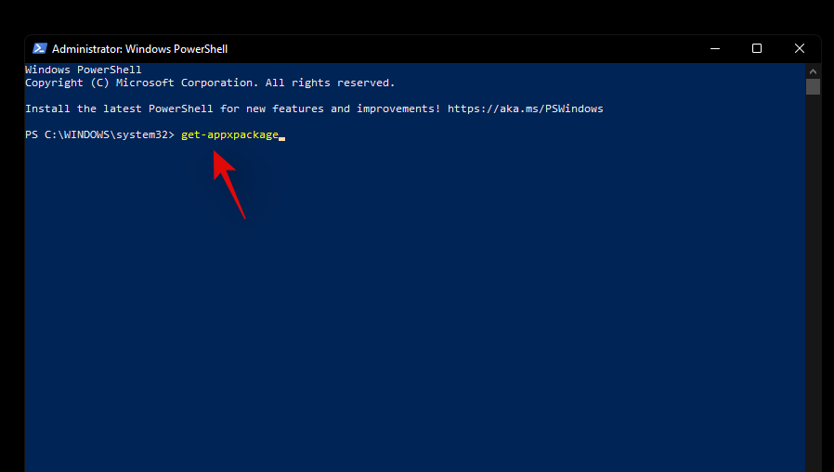Click the PowerShell icon in the title bar
The height and width of the screenshot is (472, 834).
(40, 48)
